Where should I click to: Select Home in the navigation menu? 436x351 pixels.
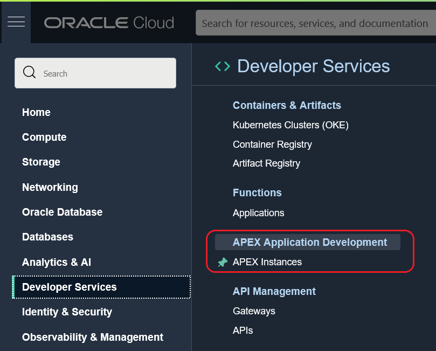click(x=36, y=112)
